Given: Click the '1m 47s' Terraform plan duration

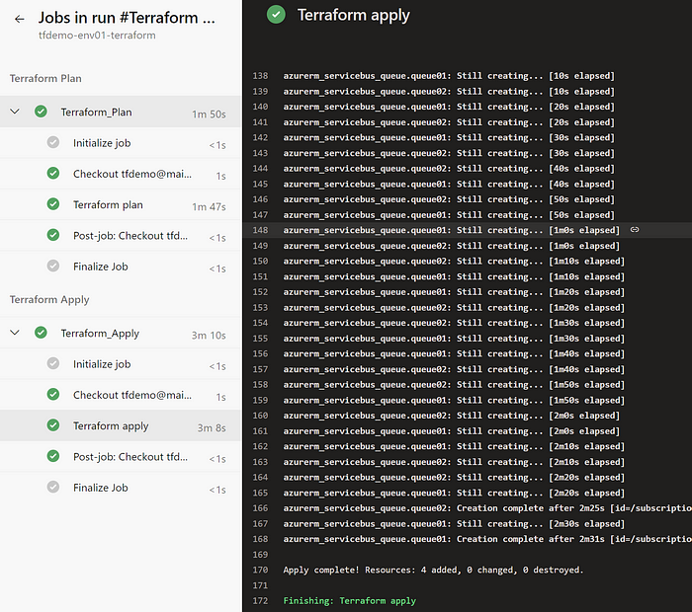Looking at the screenshot, I should tap(209, 206).
